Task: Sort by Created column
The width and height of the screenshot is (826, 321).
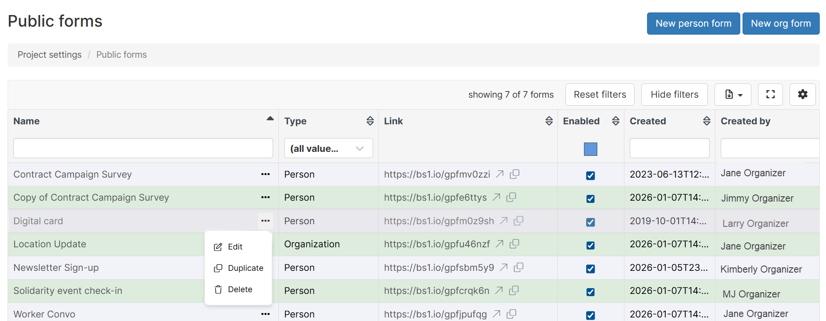Action: [707, 121]
